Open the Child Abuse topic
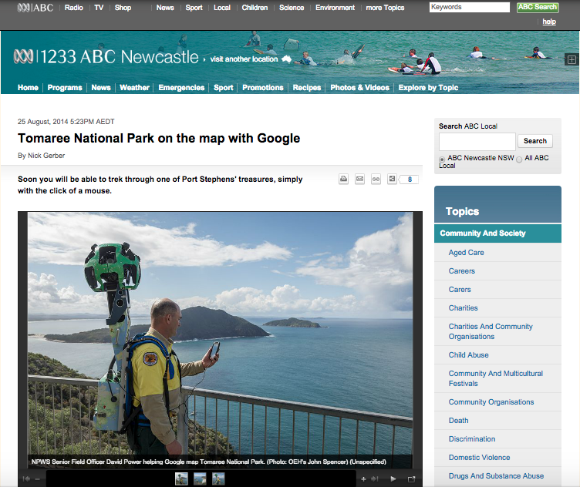 469,354
